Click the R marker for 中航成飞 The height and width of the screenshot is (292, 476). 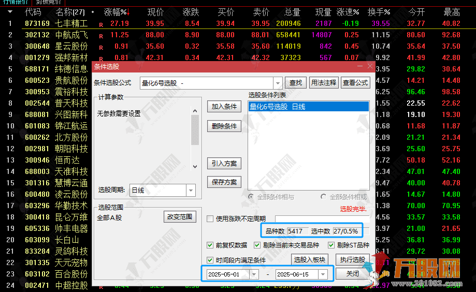[101, 36]
